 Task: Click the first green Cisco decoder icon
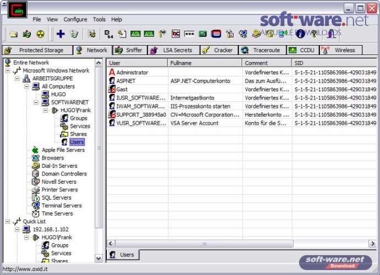135,34
